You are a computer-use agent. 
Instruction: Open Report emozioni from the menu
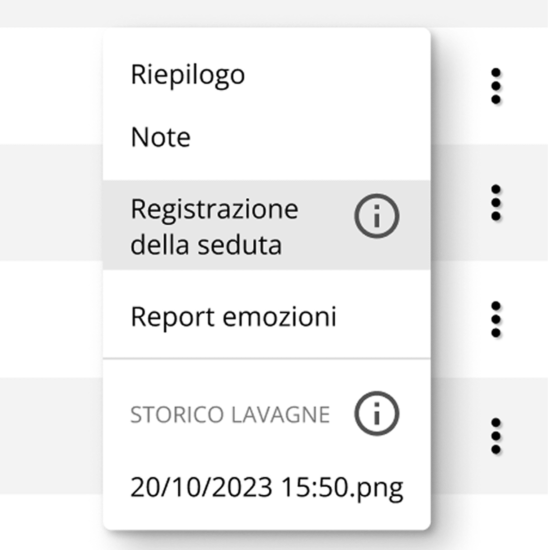point(233,317)
